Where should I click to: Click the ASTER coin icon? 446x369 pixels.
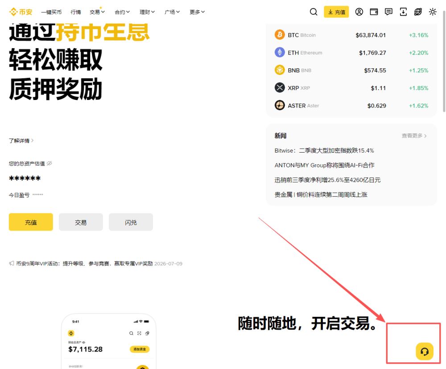pyautogui.click(x=280, y=105)
